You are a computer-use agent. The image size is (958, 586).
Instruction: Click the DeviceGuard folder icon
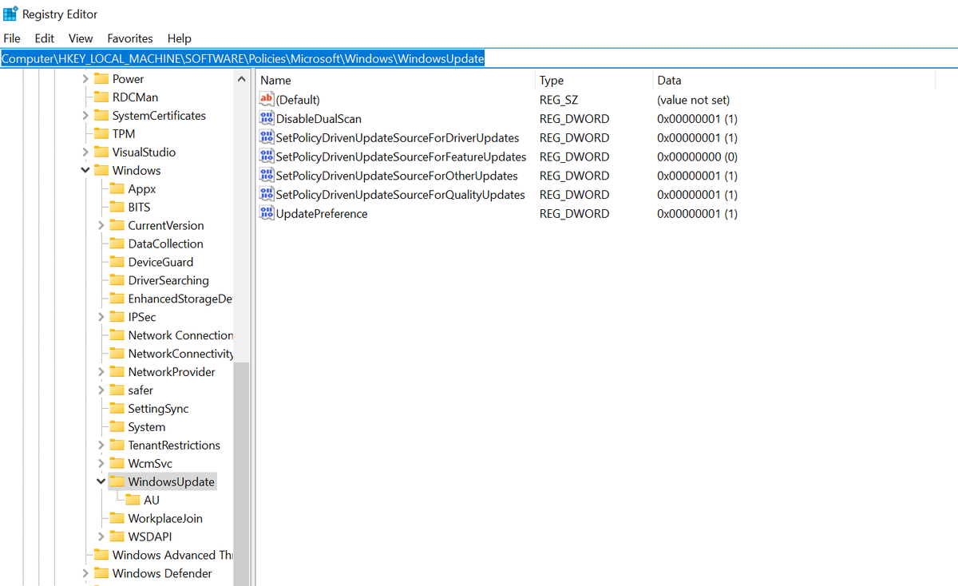coord(117,263)
